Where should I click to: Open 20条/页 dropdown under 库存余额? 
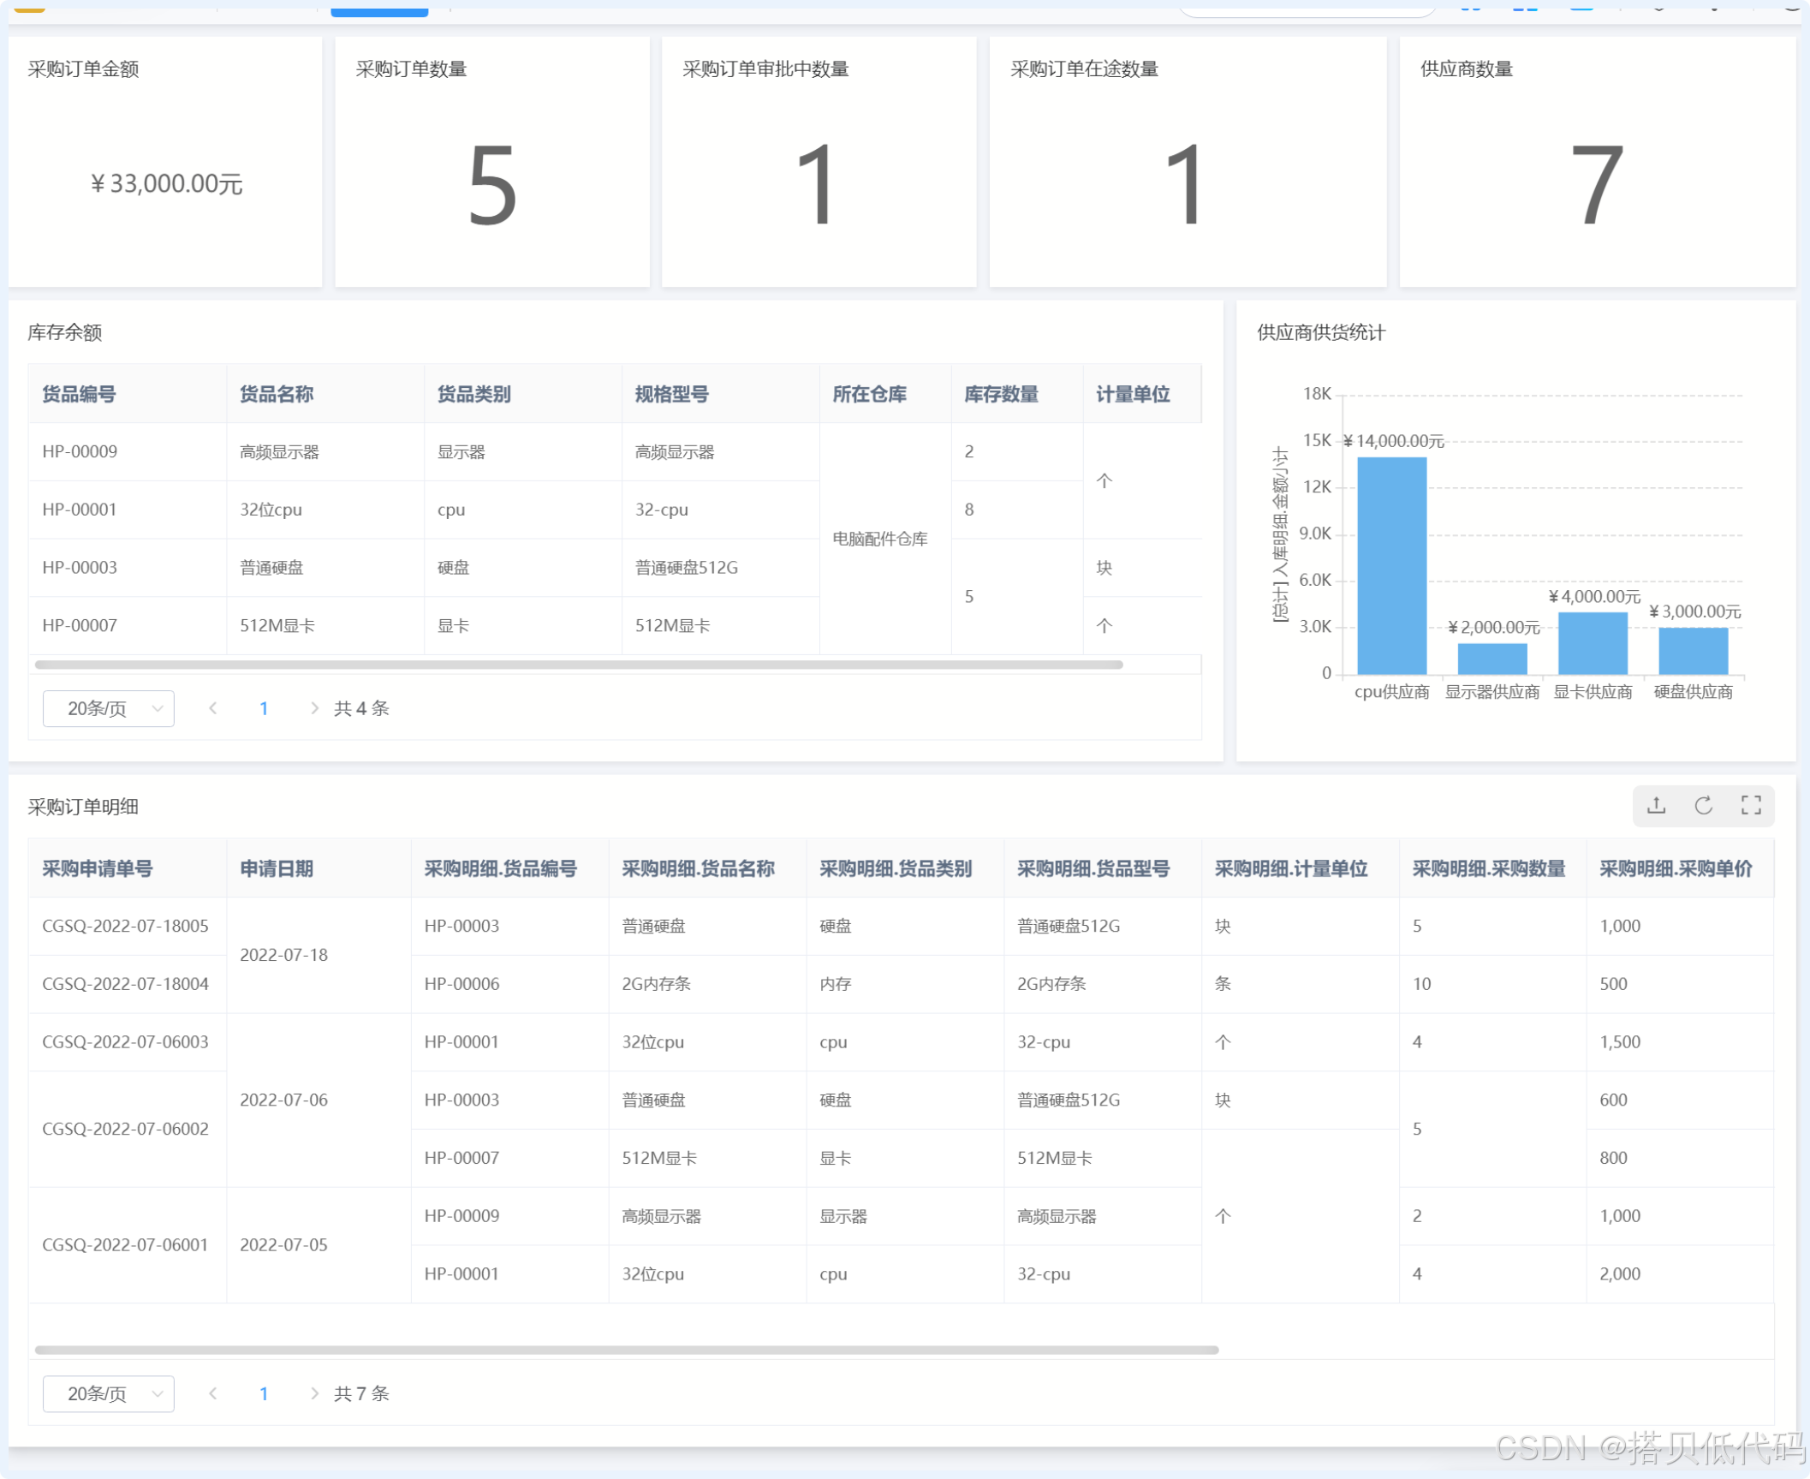[109, 708]
